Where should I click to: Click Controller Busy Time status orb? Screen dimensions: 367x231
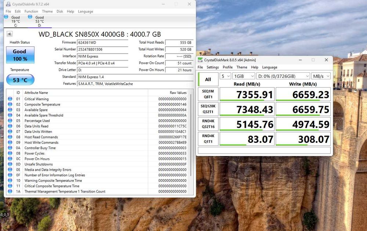(x=10, y=148)
